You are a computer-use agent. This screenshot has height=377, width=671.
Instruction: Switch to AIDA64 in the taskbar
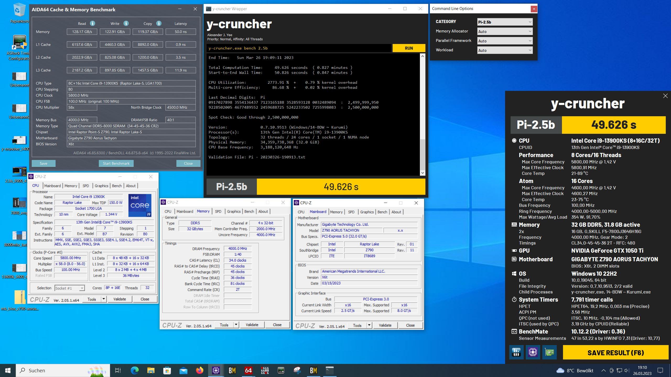pos(248,370)
